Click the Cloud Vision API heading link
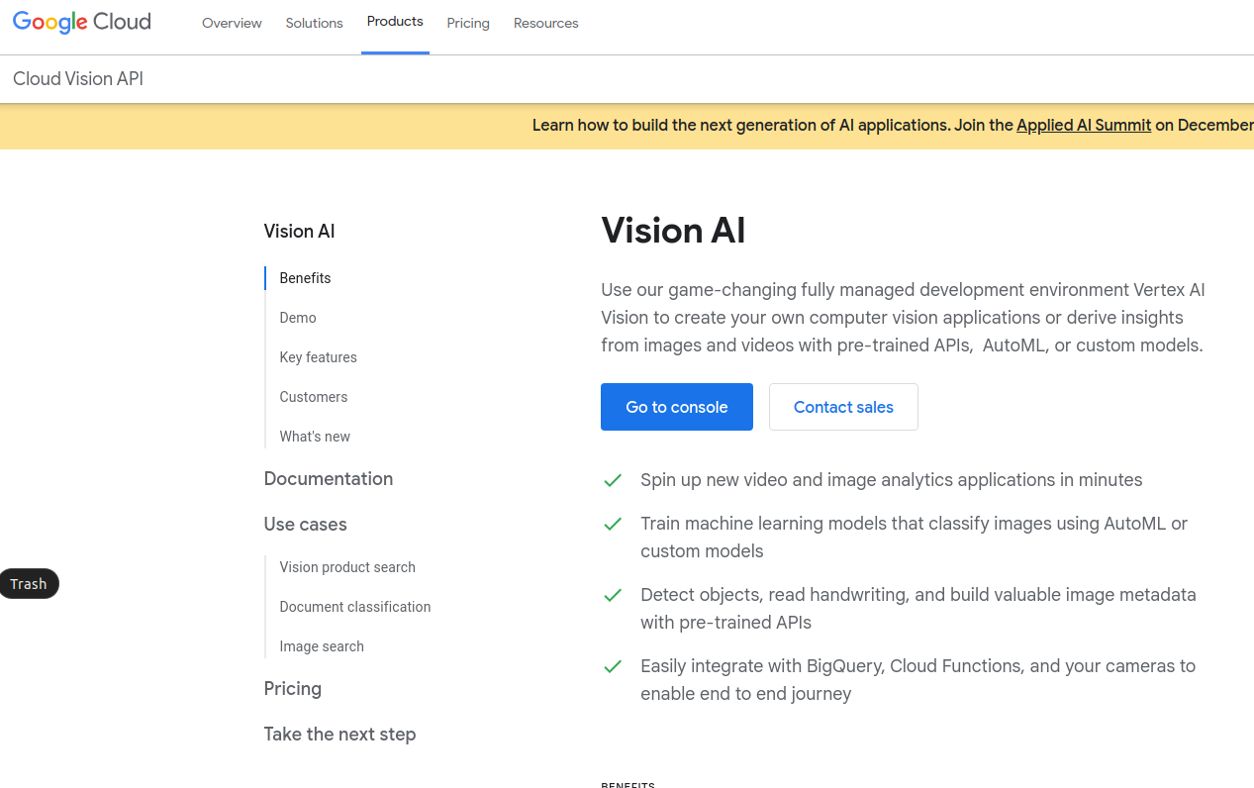The width and height of the screenshot is (1254, 788). point(78,79)
